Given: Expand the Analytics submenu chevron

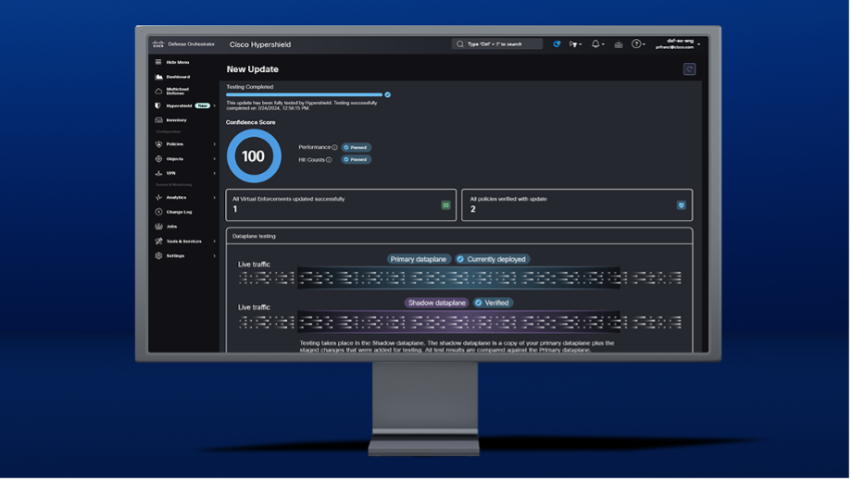Looking at the screenshot, I should click(x=215, y=198).
